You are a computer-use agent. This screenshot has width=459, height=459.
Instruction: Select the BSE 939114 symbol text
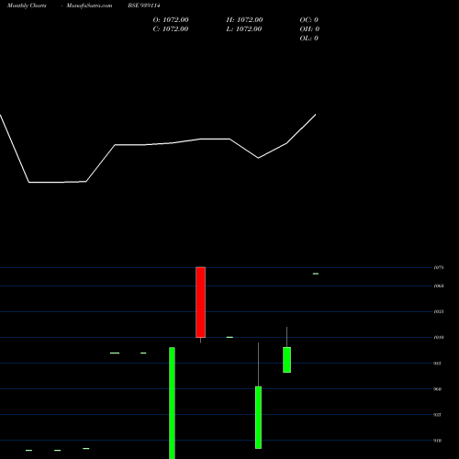click(x=144, y=6)
